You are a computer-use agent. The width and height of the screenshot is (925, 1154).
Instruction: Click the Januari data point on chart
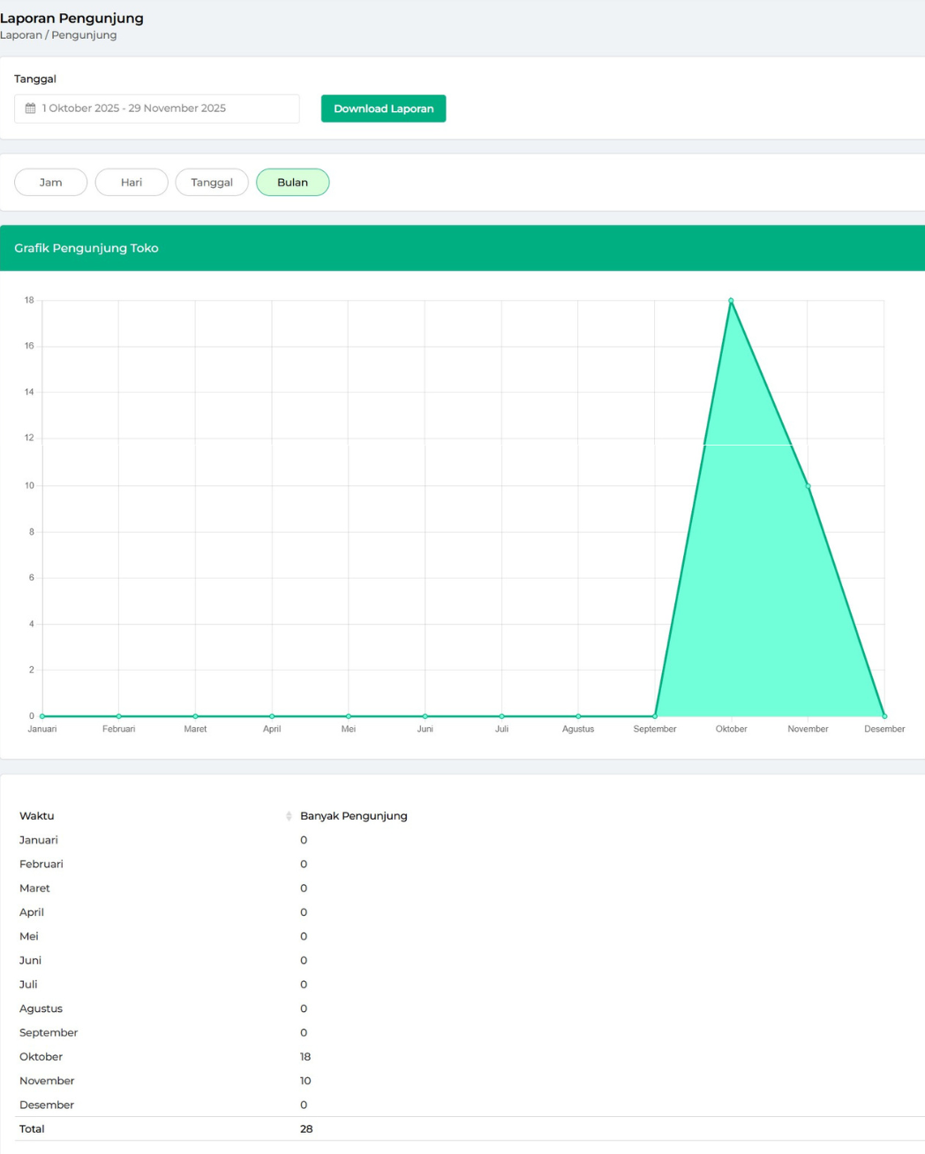pos(42,716)
